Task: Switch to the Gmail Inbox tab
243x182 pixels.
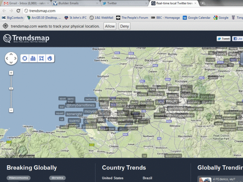Action: tap(26, 3)
